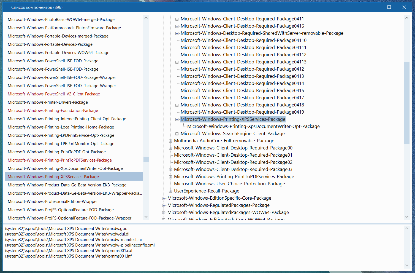Close the component list window
Image resolution: width=415 pixels, height=273 pixels.
404,7
